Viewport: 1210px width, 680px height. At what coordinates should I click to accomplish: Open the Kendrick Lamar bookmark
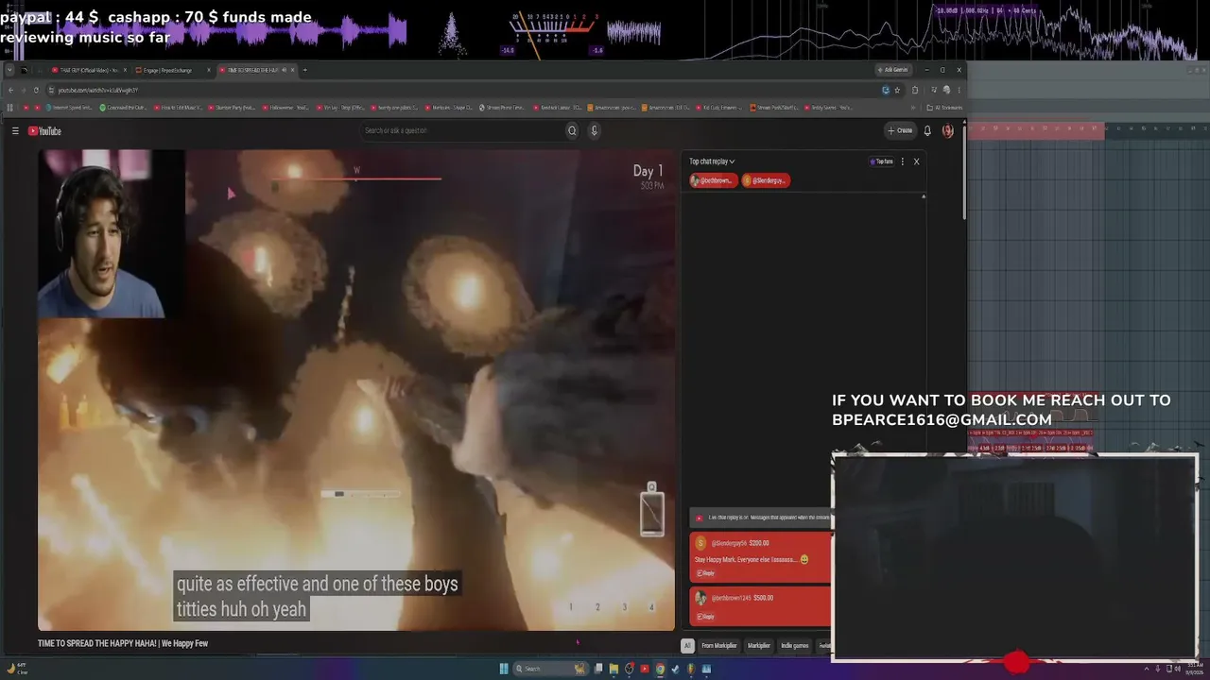click(x=561, y=108)
